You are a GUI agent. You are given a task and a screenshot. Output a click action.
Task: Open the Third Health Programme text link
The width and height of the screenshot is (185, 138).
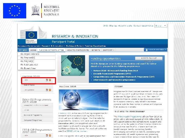129,117
